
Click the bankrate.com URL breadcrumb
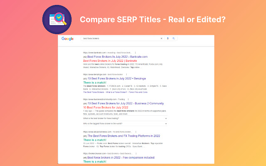pos(107,53)
